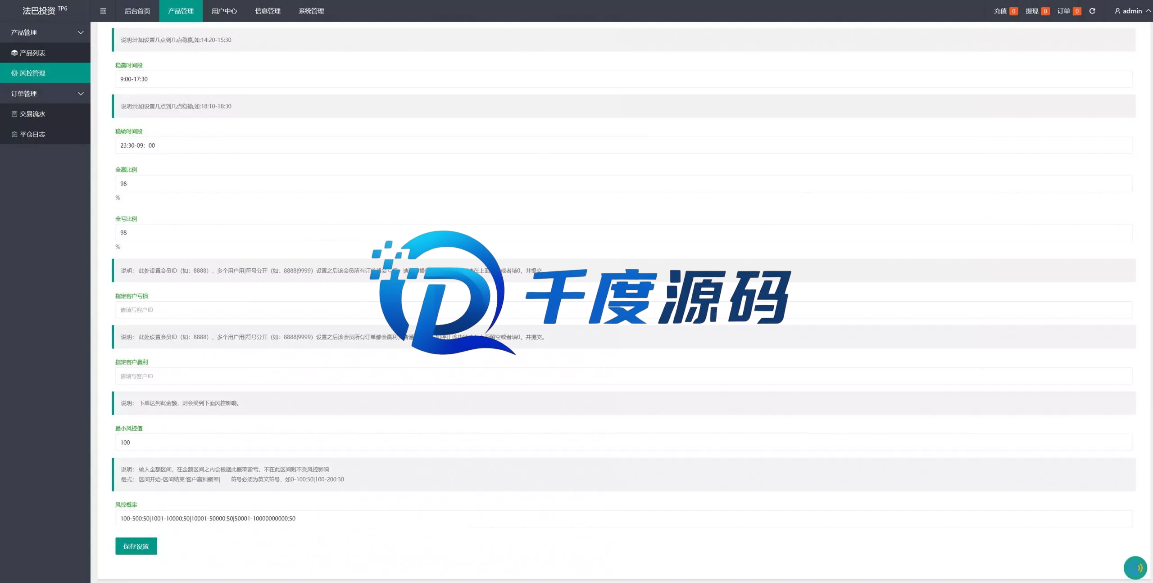Click the refresh icon in top bar

click(x=1092, y=11)
